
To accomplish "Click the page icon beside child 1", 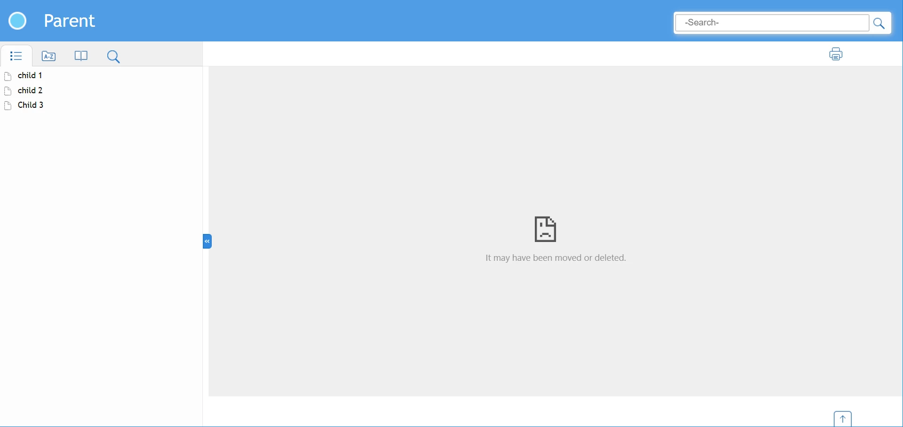I will pos(8,76).
